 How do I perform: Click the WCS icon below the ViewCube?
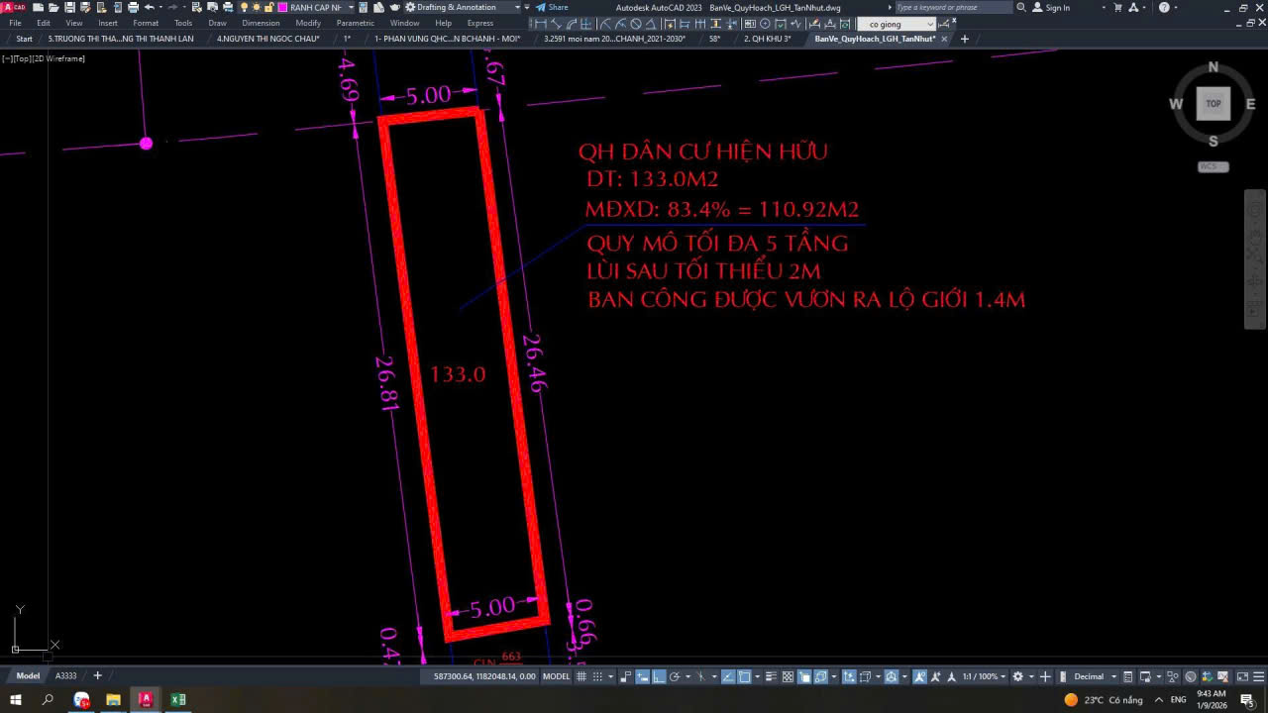(1213, 166)
